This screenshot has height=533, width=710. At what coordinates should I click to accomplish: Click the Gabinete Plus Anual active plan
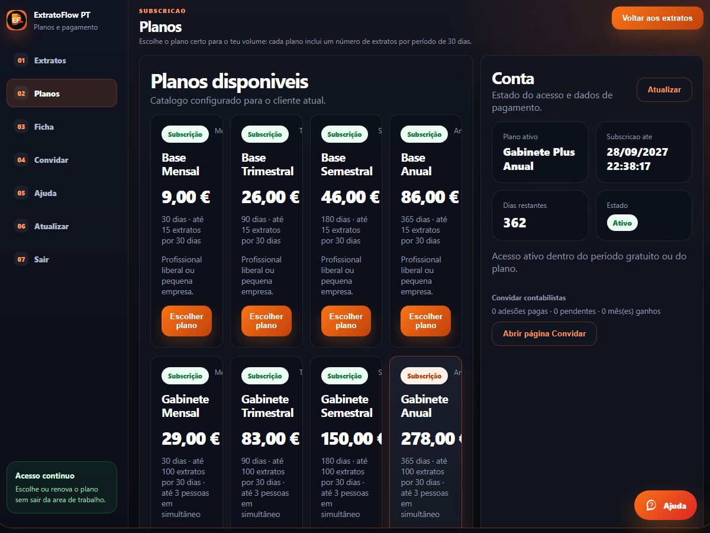(x=539, y=159)
